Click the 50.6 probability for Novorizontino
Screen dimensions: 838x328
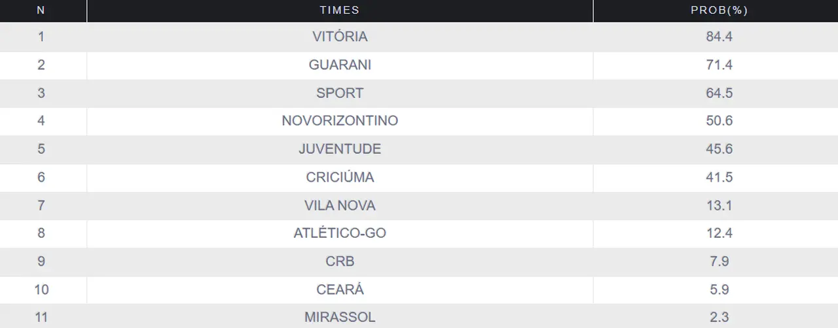[x=719, y=121]
